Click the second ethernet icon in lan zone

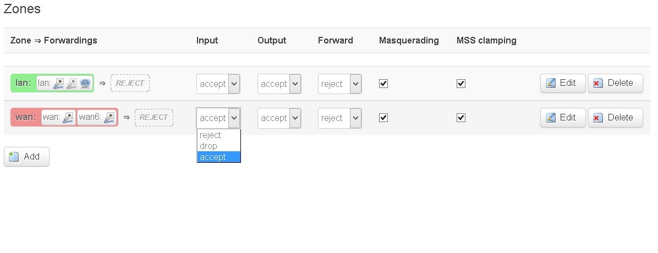click(72, 84)
